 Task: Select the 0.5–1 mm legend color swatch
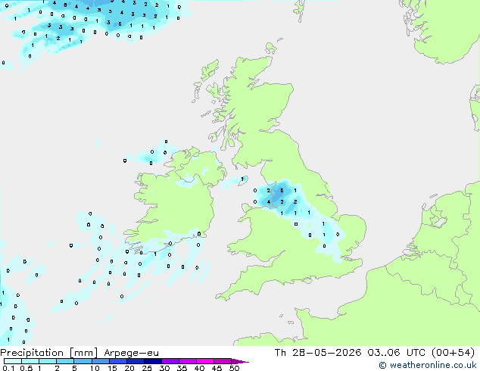tap(30, 361)
